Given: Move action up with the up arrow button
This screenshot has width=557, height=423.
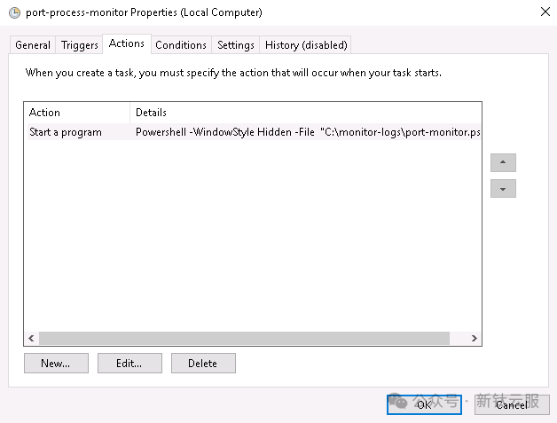Looking at the screenshot, I should [x=503, y=162].
